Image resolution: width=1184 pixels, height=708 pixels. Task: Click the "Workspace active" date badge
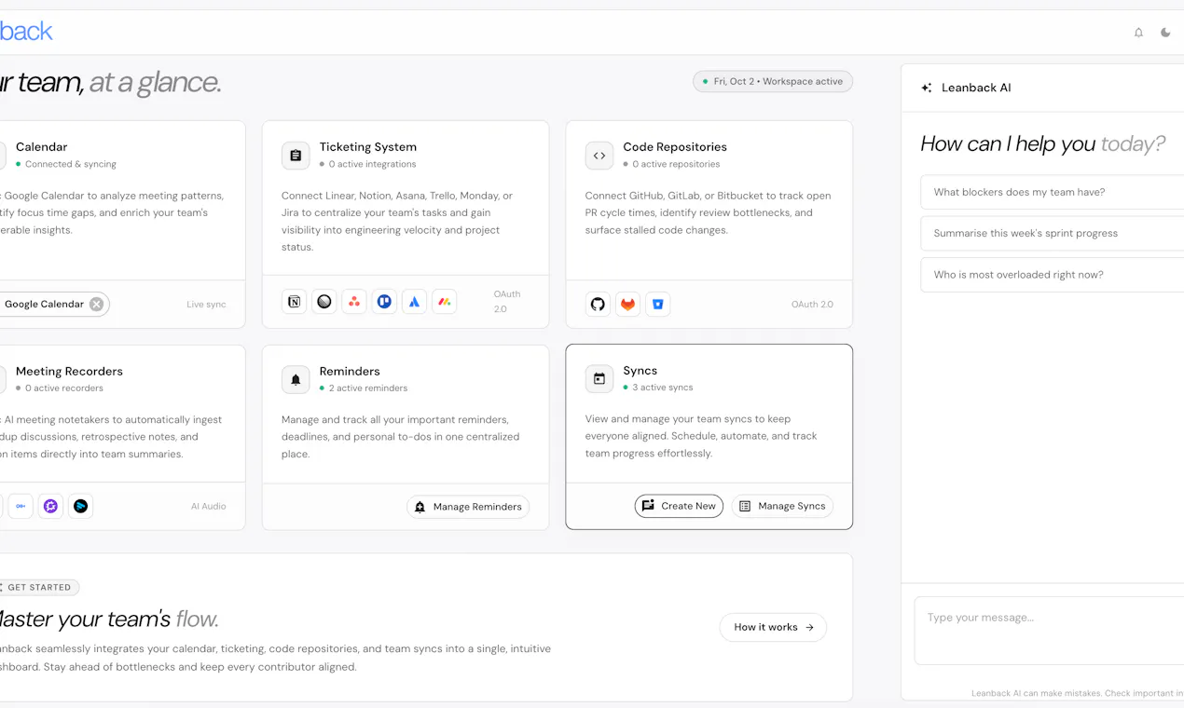click(x=773, y=82)
